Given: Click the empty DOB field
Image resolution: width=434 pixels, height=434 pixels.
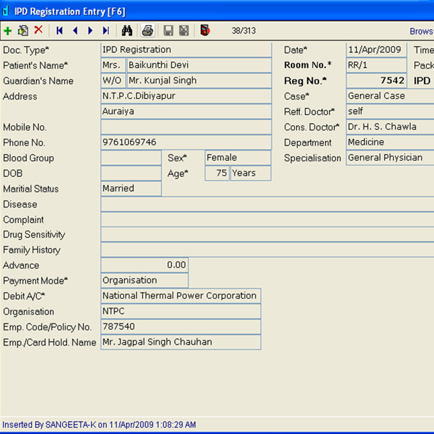Looking at the screenshot, I should 131,173.
